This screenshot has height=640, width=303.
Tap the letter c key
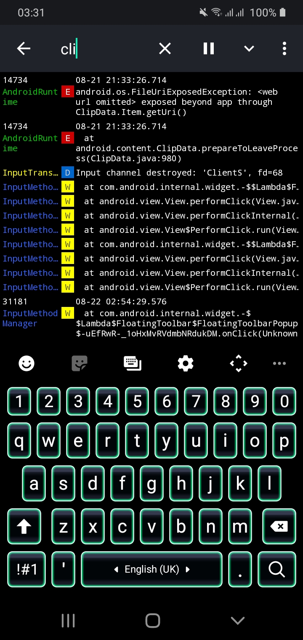point(122,526)
